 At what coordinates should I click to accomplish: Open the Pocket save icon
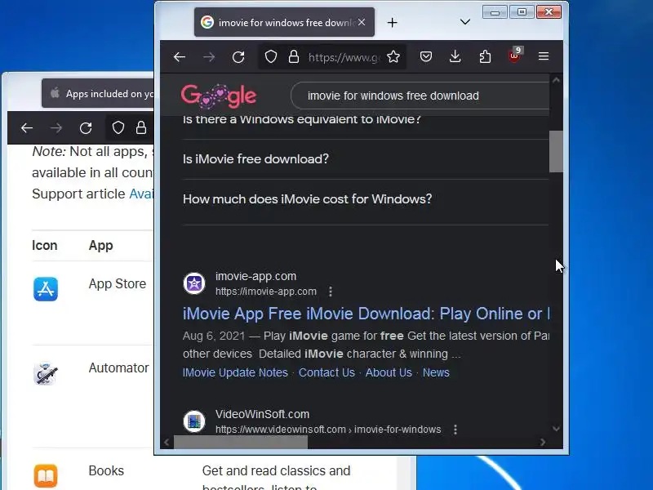(425, 56)
